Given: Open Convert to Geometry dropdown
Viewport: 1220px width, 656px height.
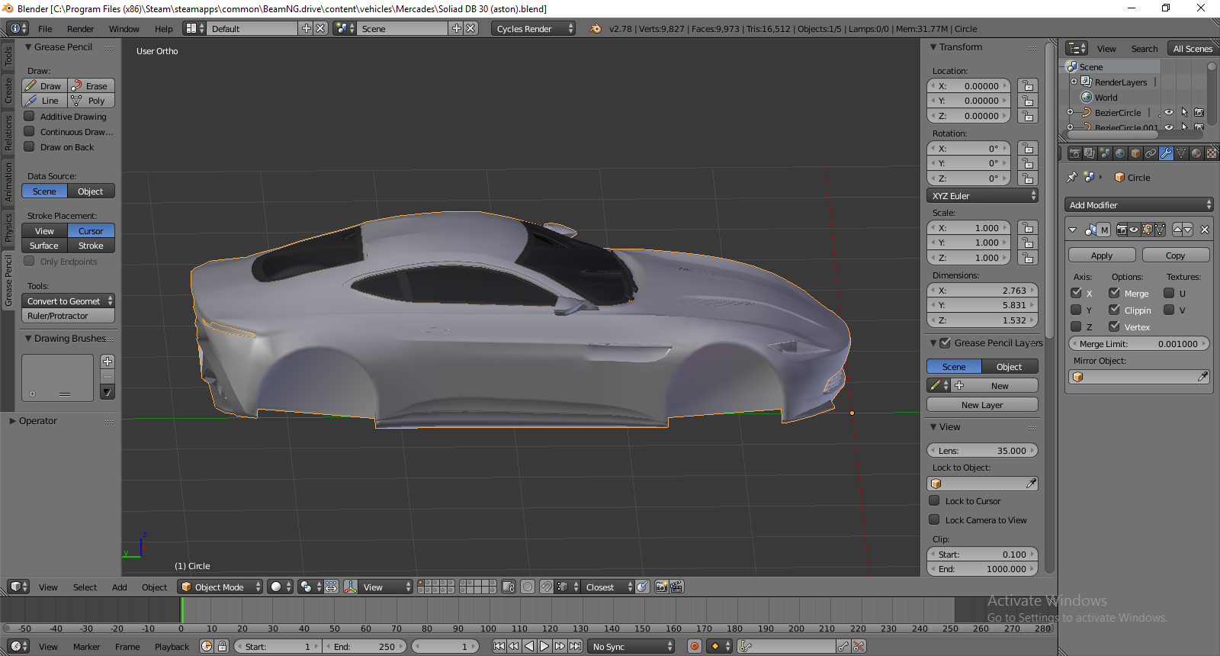Looking at the screenshot, I should click(x=69, y=301).
